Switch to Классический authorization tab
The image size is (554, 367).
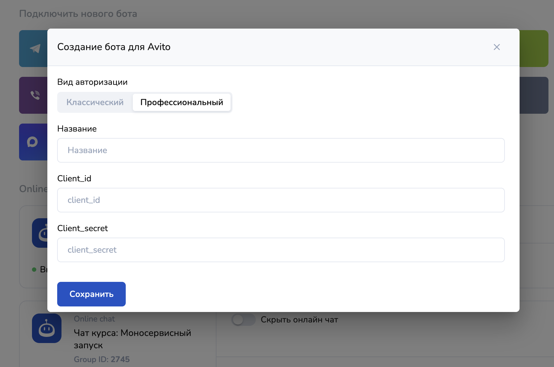[95, 102]
